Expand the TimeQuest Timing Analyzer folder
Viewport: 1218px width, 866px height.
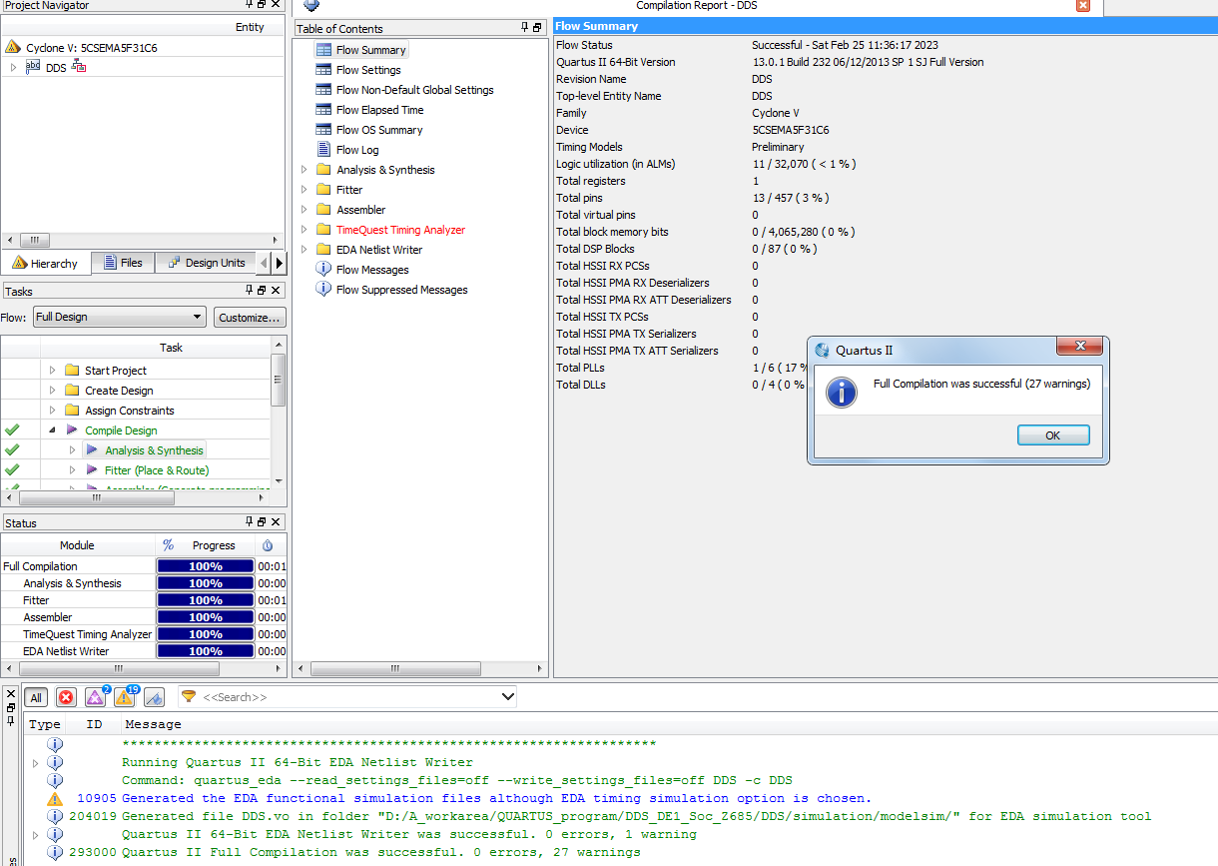point(304,230)
